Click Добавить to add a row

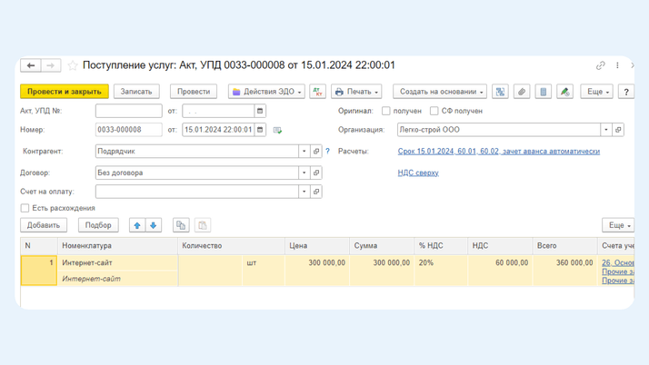point(44,225)
